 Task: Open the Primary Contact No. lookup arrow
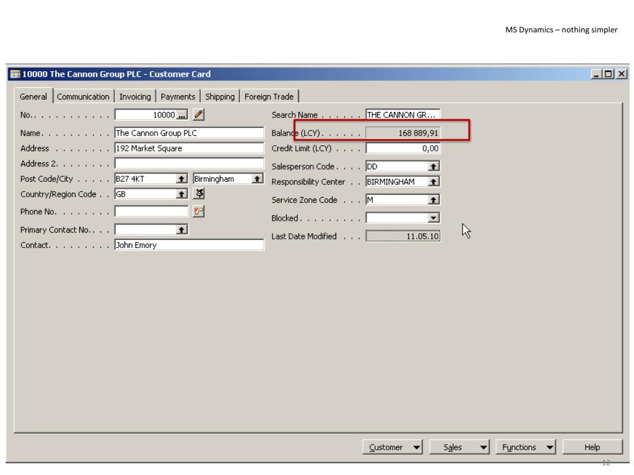click(x=181, y=229)
